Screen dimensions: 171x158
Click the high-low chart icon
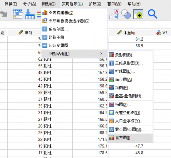111,96
